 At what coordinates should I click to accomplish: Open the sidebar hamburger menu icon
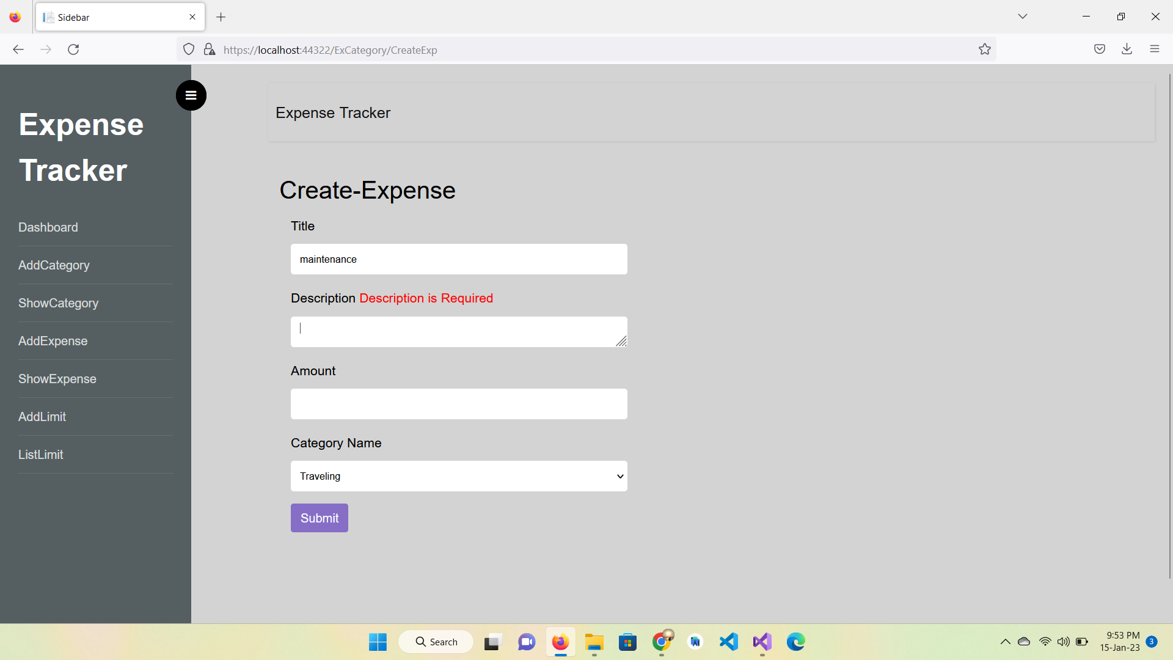pos(191,95)
